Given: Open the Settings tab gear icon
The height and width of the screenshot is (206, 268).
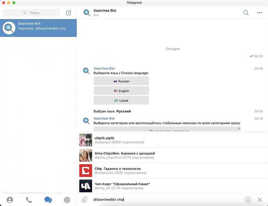Looking at the screenshot, I should [67, 200].
